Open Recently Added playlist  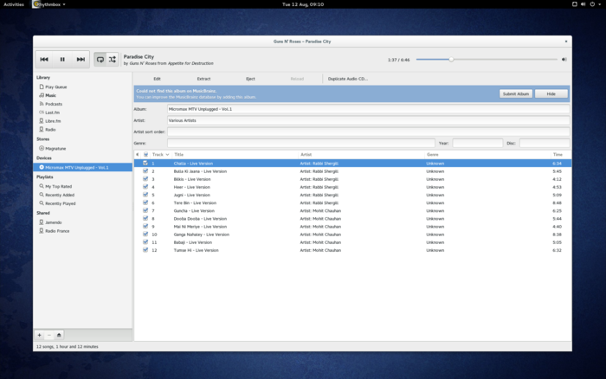pyautogui.click(x=61, y=195)
